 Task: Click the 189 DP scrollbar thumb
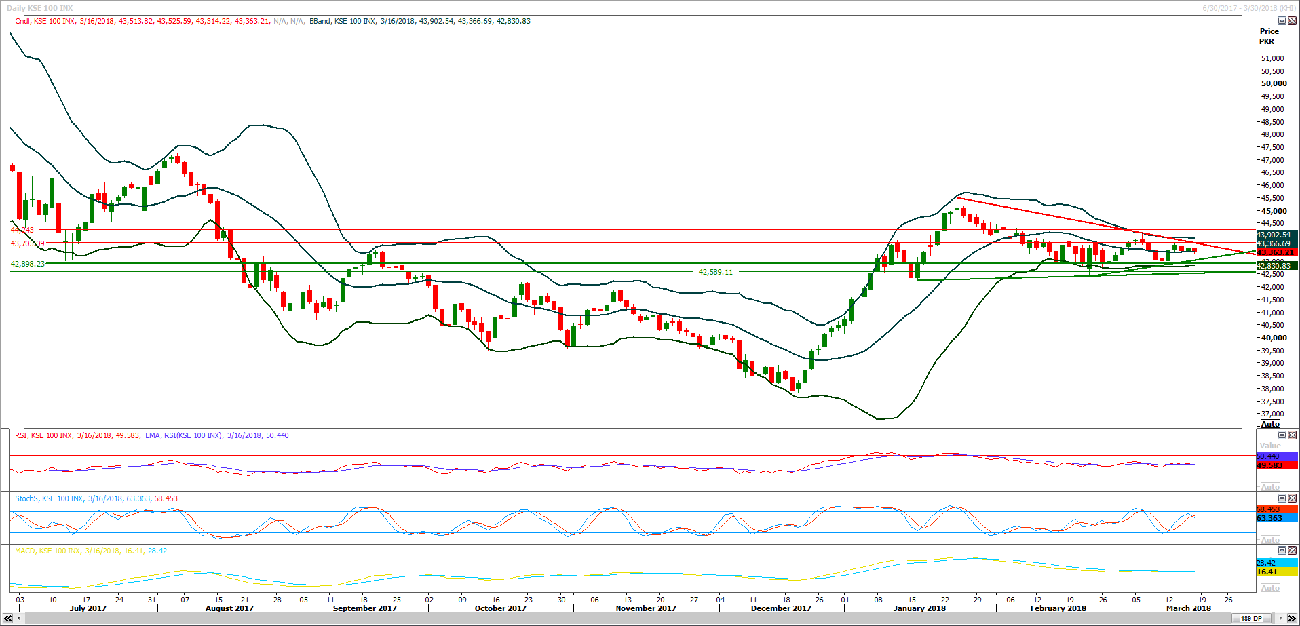click(x=1251, y=618)
